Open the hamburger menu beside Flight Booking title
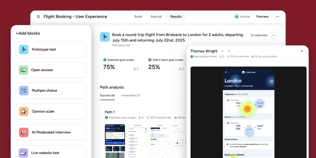Screen dimensions: 316x158 38,17
